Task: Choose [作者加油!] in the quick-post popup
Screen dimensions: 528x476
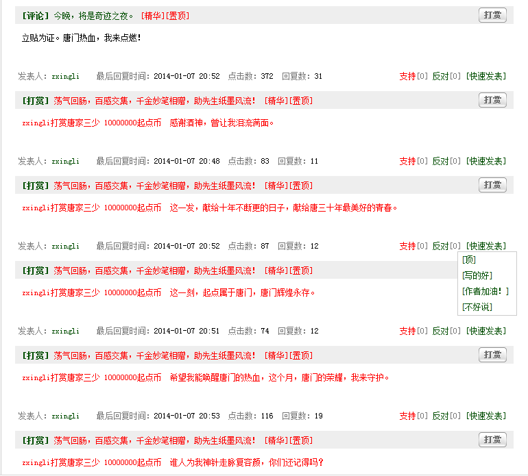Action: (485, 291)
